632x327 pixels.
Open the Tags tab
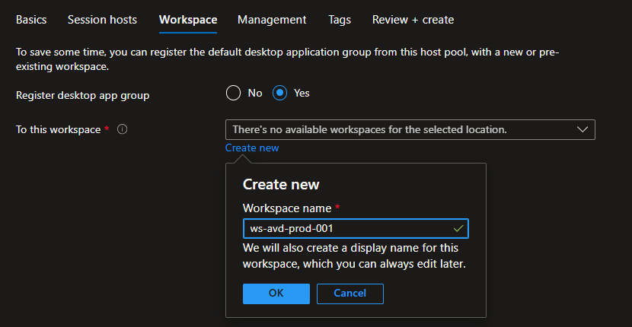(340, 20)
